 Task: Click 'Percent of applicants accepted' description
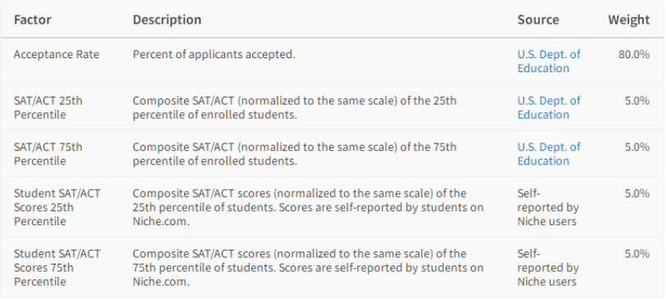click(214, 54)
